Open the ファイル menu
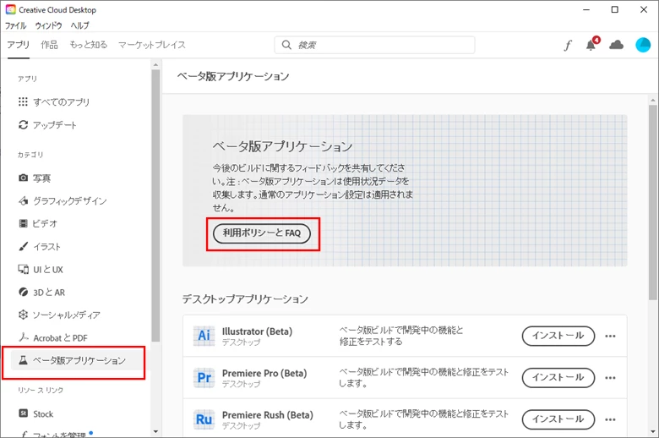This screenshot has height=438, width=659. 15,25
